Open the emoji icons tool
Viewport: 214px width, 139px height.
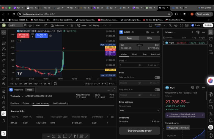click(4, 71)
